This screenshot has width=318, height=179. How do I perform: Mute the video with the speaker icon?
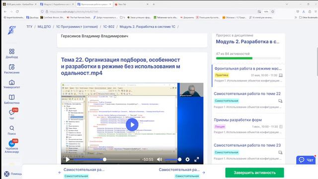click(x=159, y=160)
